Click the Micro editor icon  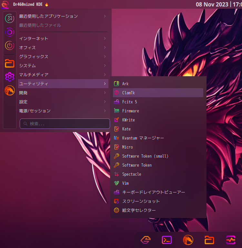[116, 147]
